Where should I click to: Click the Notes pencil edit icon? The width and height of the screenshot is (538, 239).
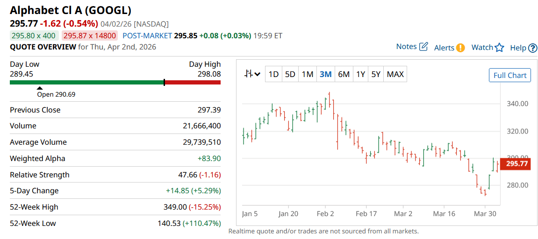click(424, 47)
